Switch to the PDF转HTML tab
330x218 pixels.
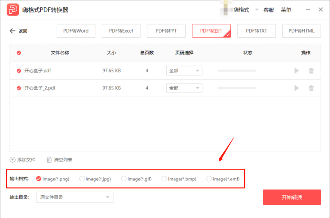coord(301,31)
